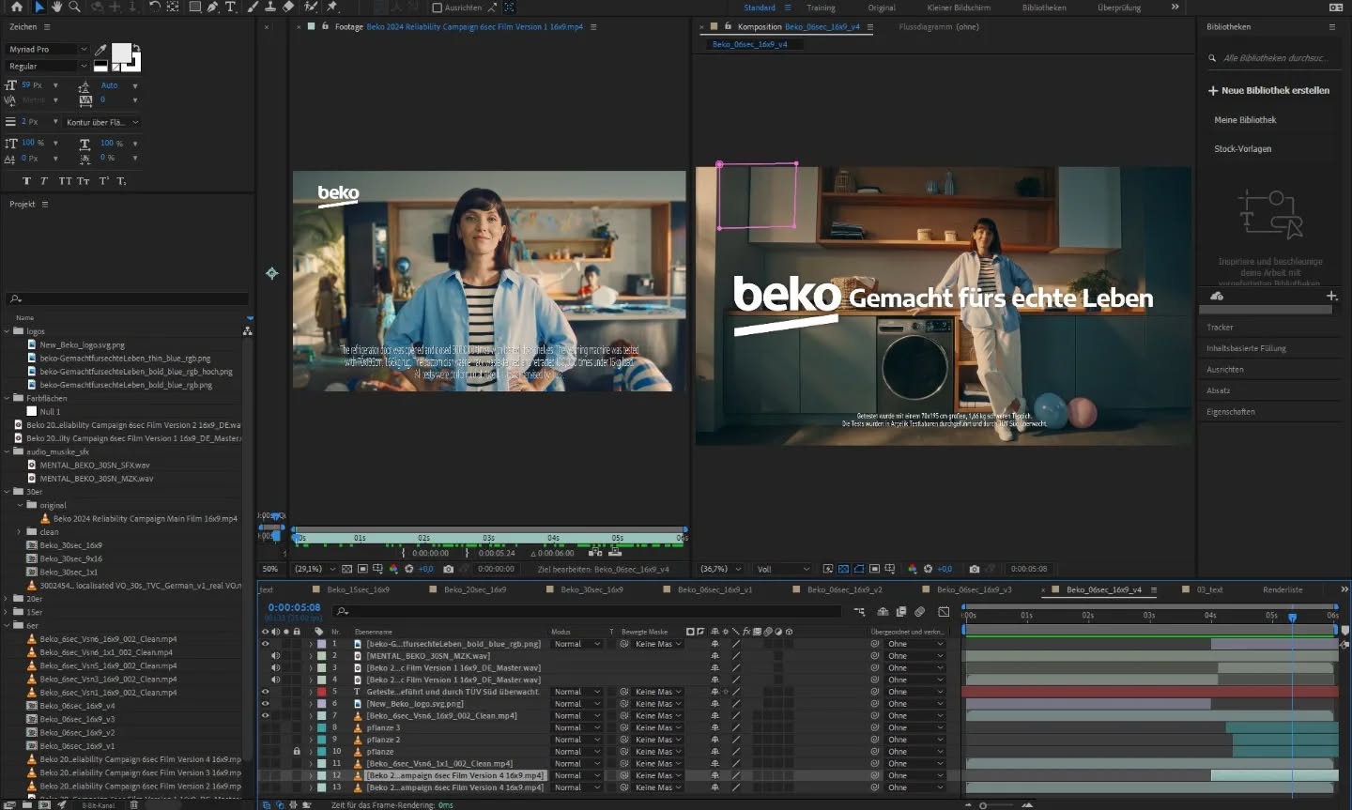The image size is (1352, 810).
Task: Open the composition mini-flowchart icon in timeline
Action: (x=859, y=611)
